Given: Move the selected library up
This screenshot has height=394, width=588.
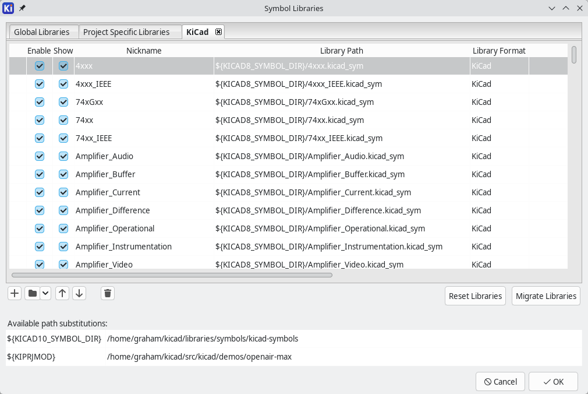Looking at the screenshot, I should pyautogui.click(x=62, y=293).
